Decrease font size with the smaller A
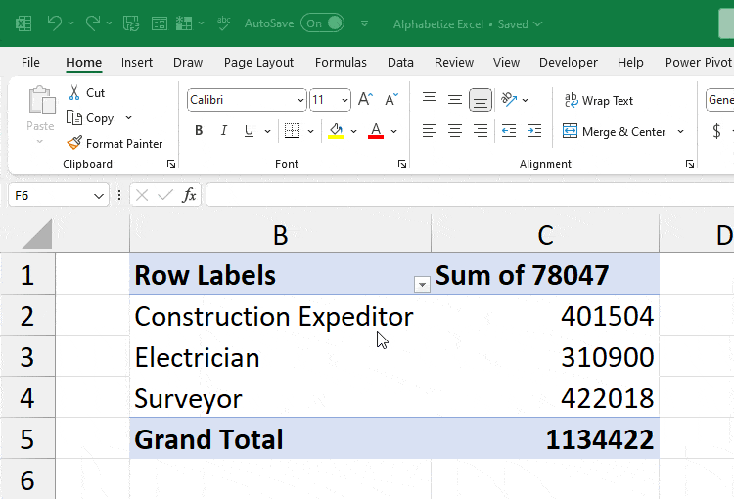This screenshot has width=734, height=499. (x=391, y=99)
